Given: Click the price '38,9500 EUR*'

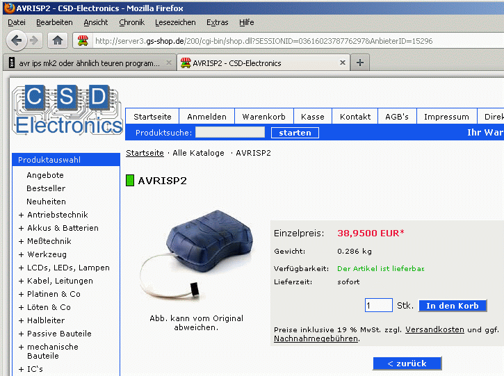Looking at the screenshot, I should 371,233.
